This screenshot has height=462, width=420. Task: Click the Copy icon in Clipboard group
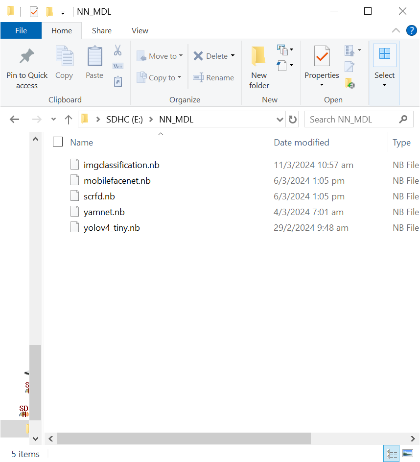tap(64, 57)
